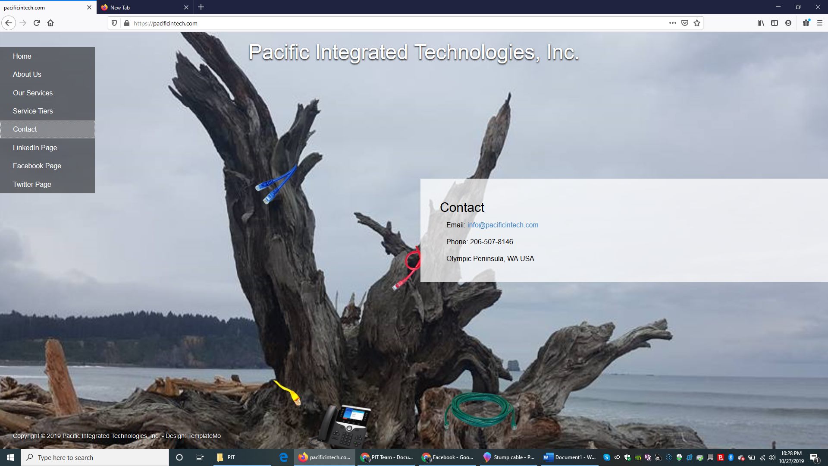Open the Library panel
The image size is (828, 466).
click(761, 23)
